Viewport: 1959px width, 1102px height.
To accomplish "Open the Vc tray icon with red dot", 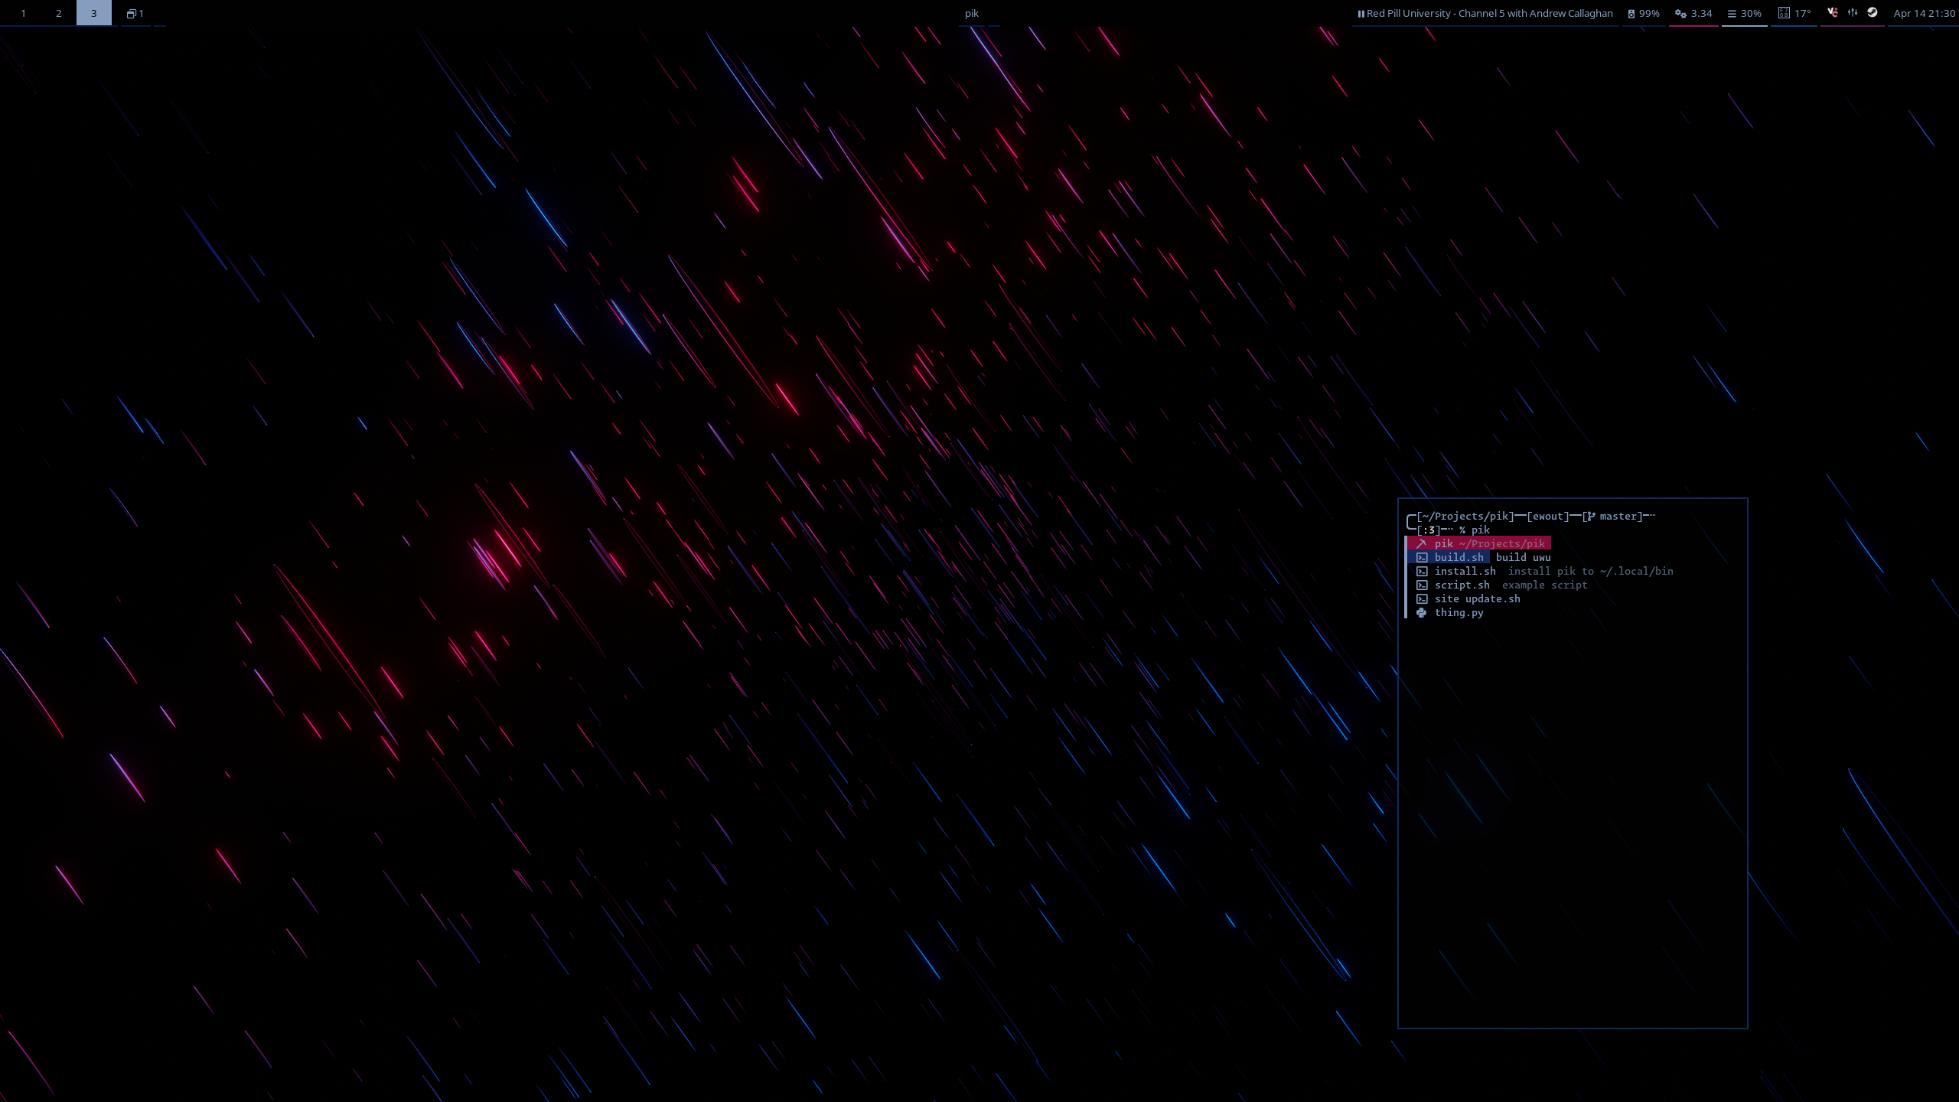I will click(1833, 12).
